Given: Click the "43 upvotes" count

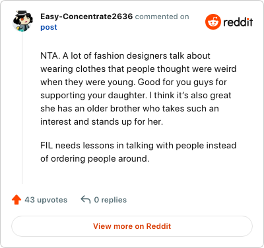Looking at the screenshot, I should point(46,200).
